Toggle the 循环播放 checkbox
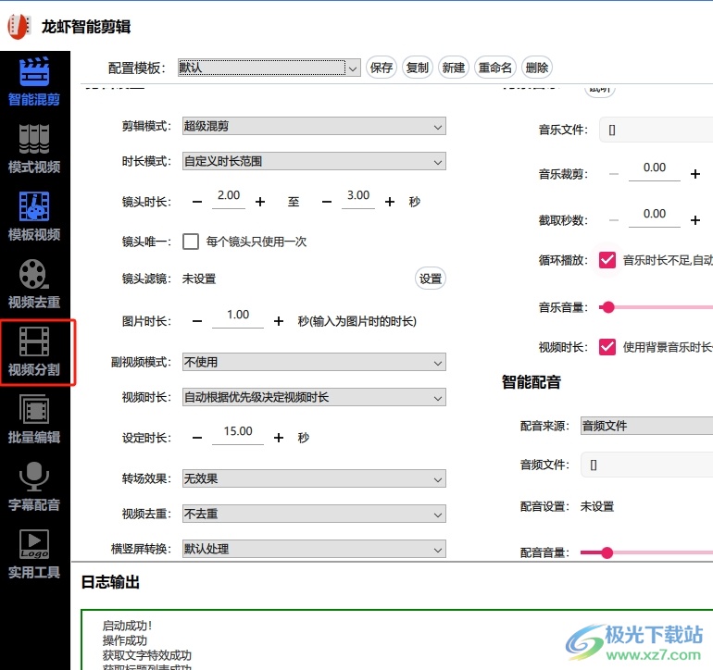The image size is (713, 670). click(607, 260)
